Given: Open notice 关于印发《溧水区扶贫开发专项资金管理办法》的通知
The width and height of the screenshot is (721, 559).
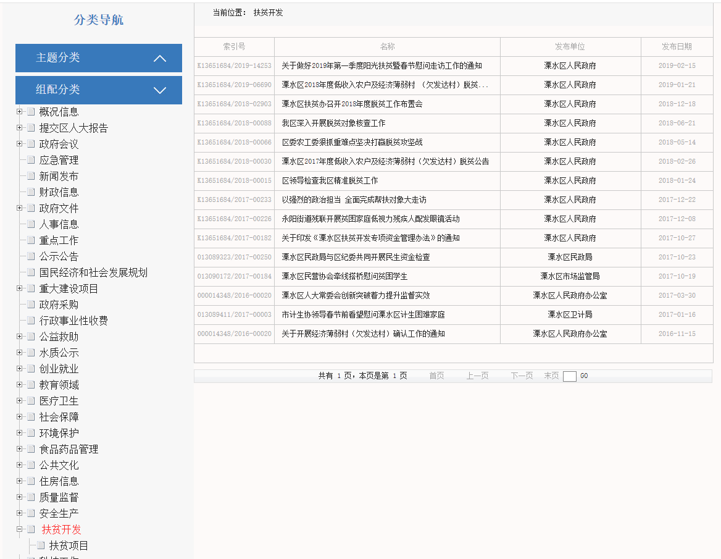Looking at the screenshot, I should click(x=370, y=238).
